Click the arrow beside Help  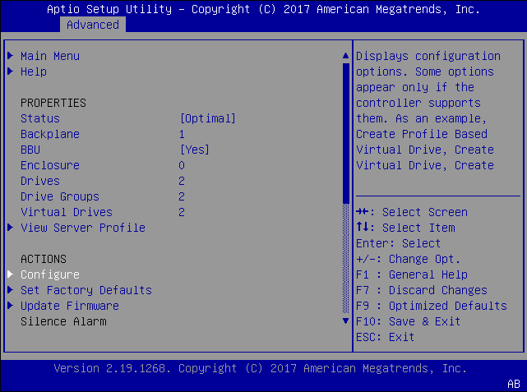click(11, 71)
